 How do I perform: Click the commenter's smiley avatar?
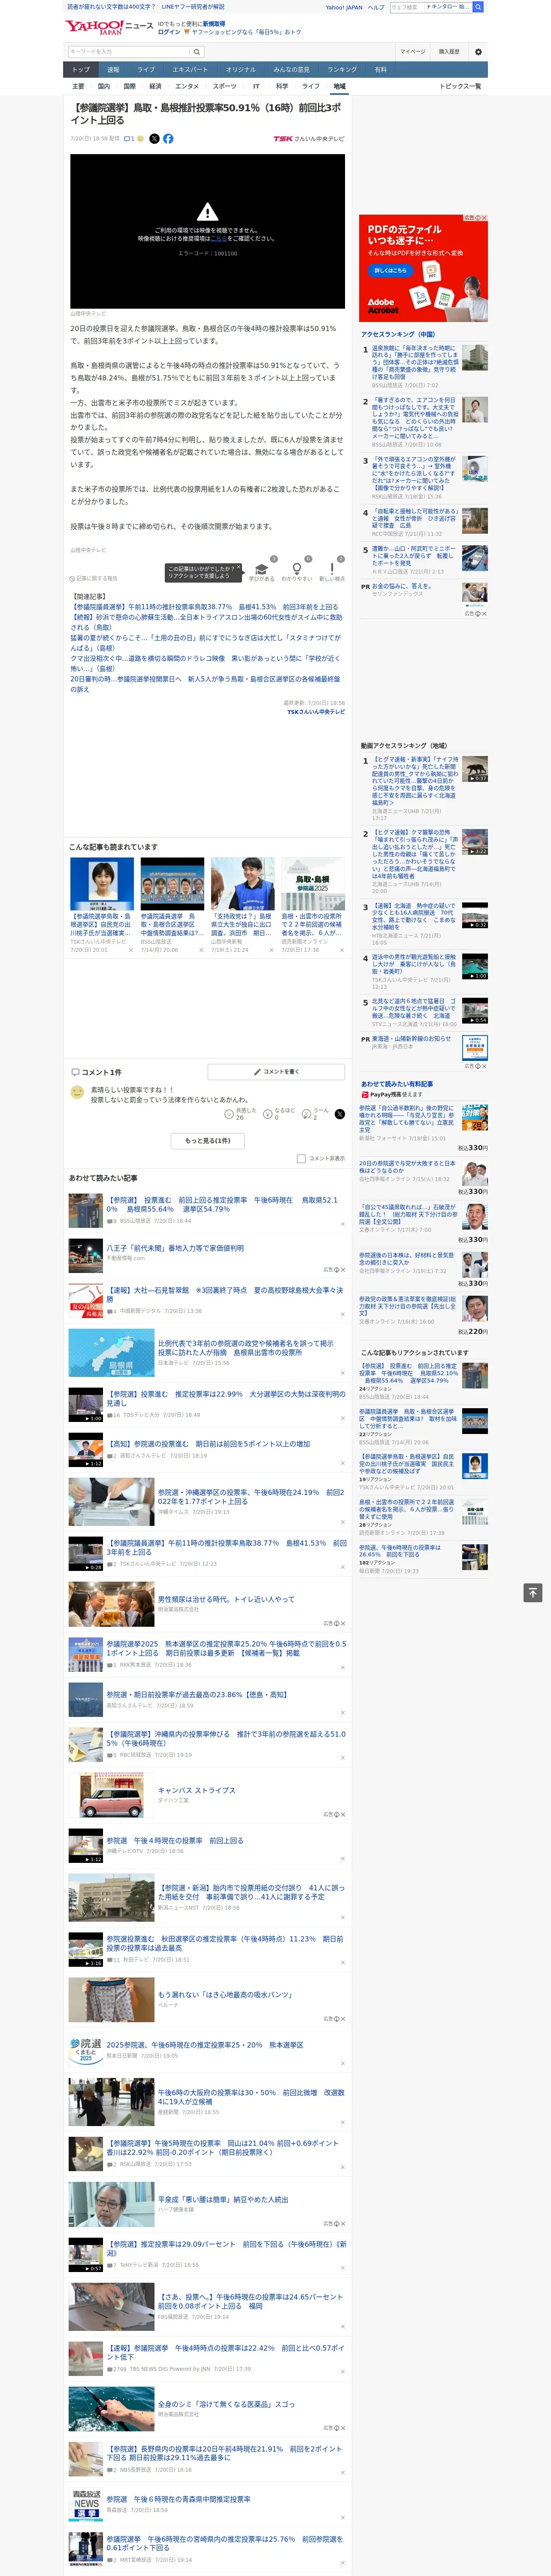coord(77,1092)
